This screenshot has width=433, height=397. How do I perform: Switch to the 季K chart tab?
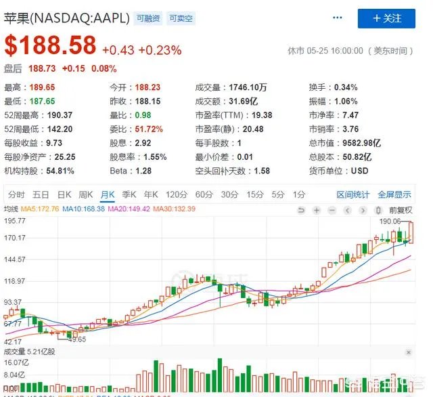pos(129,194)
